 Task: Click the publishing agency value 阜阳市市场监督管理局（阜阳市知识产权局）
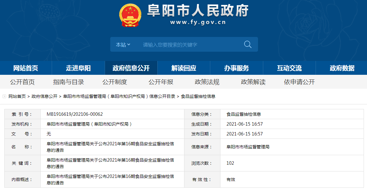click(90, 124)
